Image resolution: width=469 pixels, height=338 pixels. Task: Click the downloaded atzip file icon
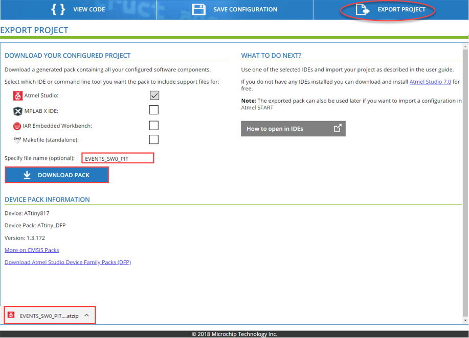pyautogui.click(x=11, y=315)
